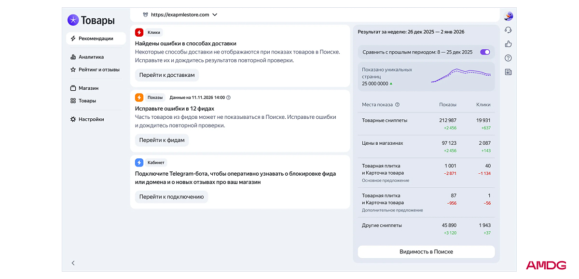This screenshot has width=579, height=279.
Task: Click help icon beside data timestamp
Action: point(229,98)
